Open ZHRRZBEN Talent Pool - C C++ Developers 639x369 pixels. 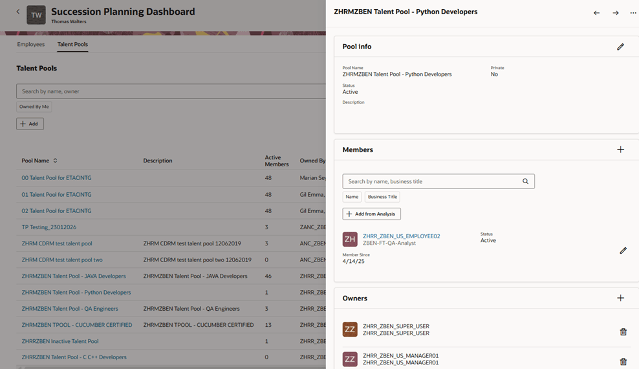pyautogui.click(x=74, y=357)
